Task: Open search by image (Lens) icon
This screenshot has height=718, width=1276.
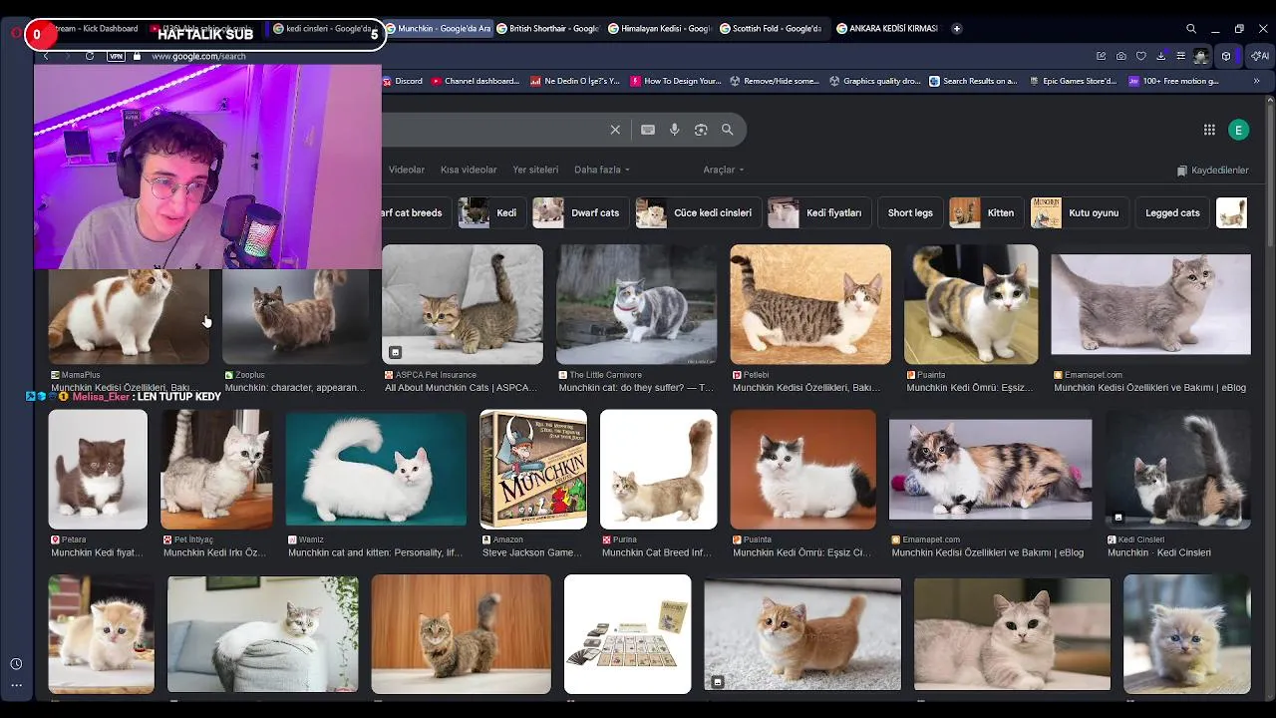Action: pyautogui.click(x=701, y=130)
